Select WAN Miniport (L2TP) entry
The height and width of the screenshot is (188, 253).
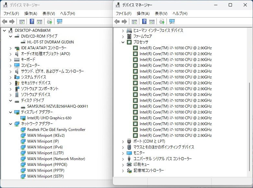(x=45, y=153)
